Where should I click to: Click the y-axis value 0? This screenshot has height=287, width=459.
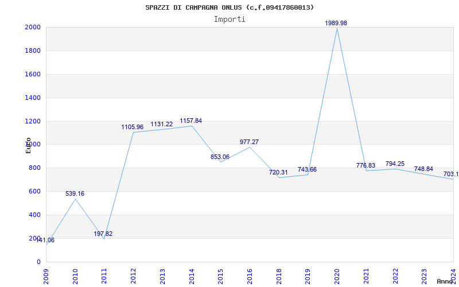pos(39,262)
